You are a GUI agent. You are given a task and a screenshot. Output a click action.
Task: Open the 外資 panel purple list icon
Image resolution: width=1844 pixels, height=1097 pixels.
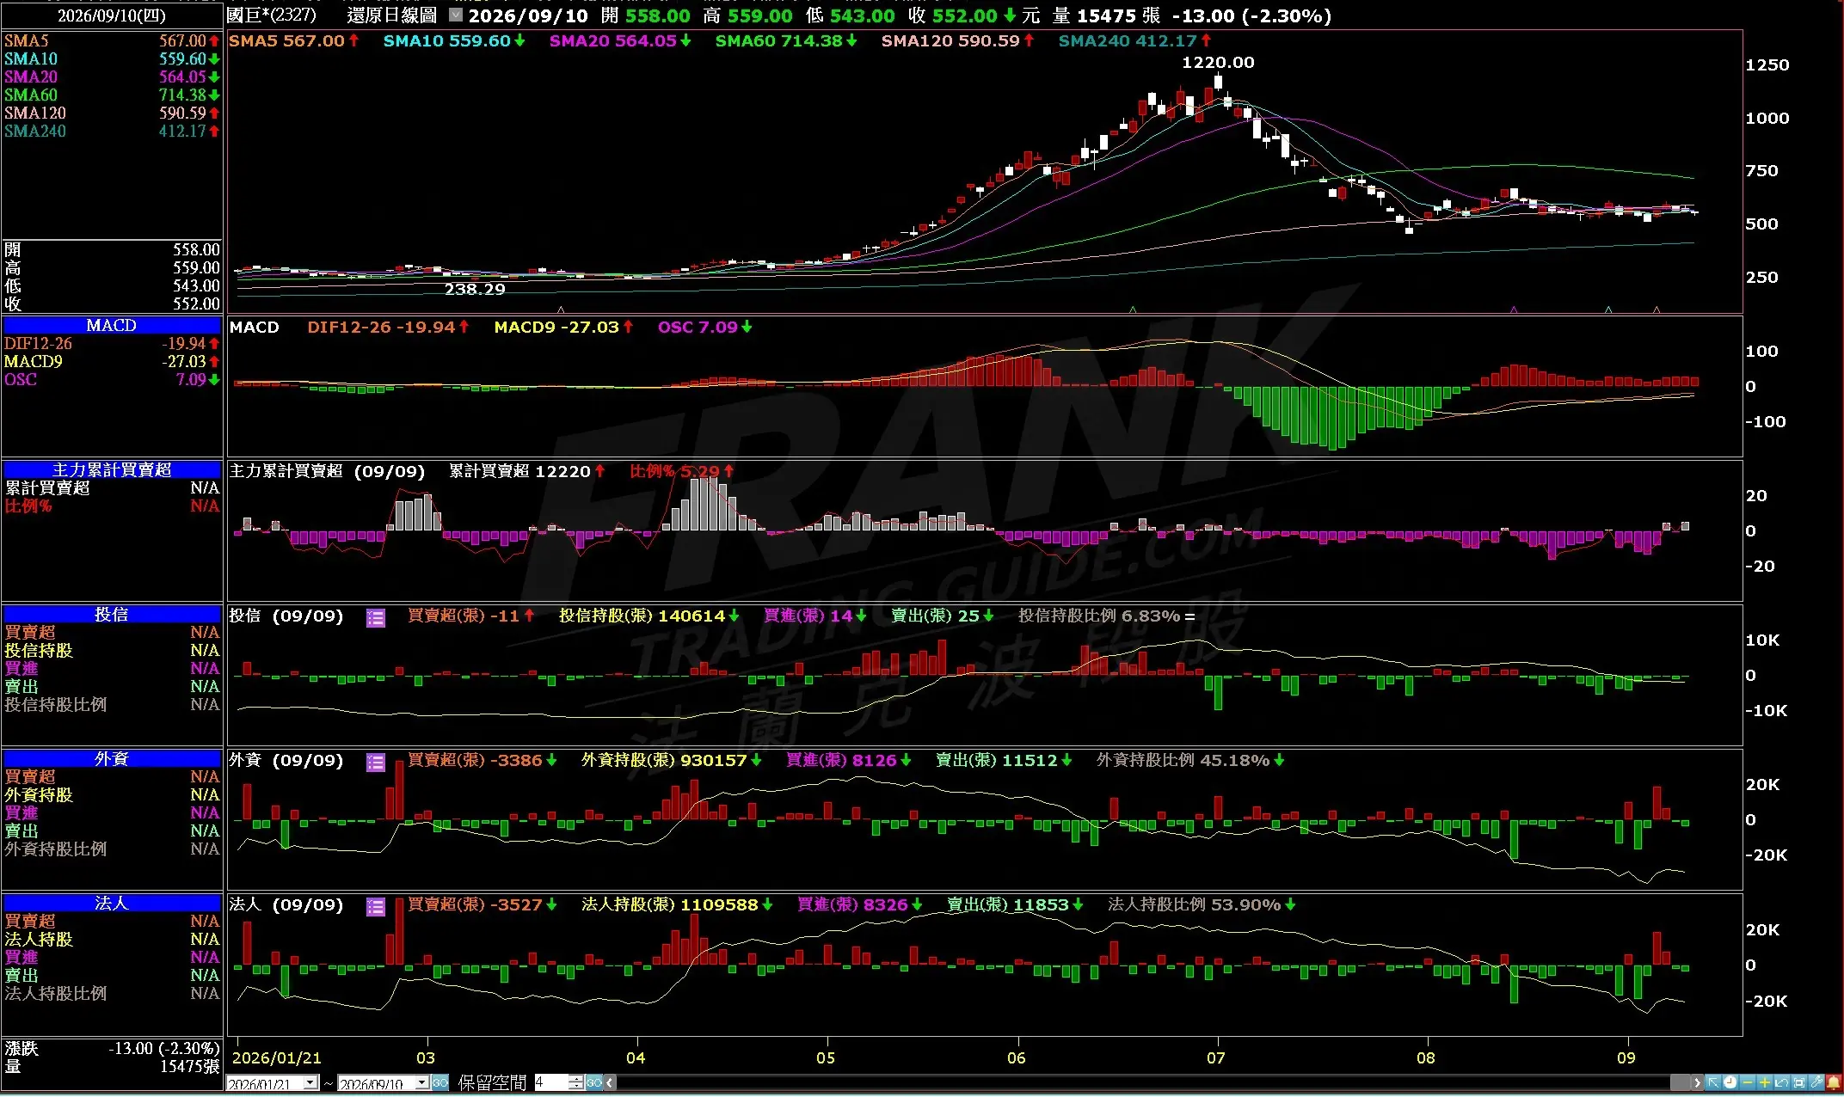tap(376, 762)
